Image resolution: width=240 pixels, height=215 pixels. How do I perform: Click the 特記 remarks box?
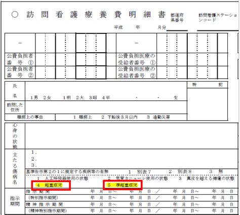point(207,104)
